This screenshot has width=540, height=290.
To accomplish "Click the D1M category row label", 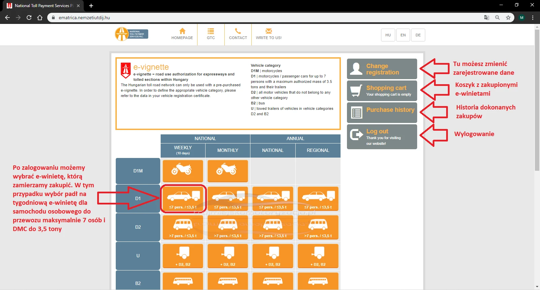I will [x=138, y=171].
